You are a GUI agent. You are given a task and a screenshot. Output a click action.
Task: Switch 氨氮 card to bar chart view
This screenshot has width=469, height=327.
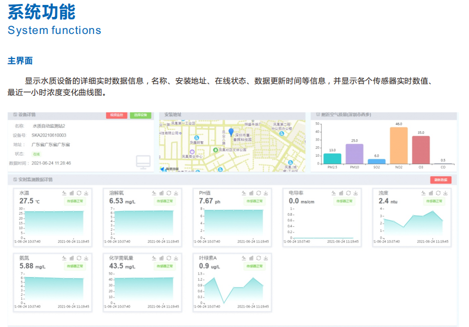coord(71,258)
